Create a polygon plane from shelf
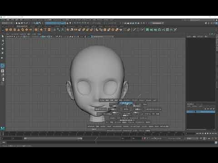This screenshot has width=218, height=163. pos(26,30)
